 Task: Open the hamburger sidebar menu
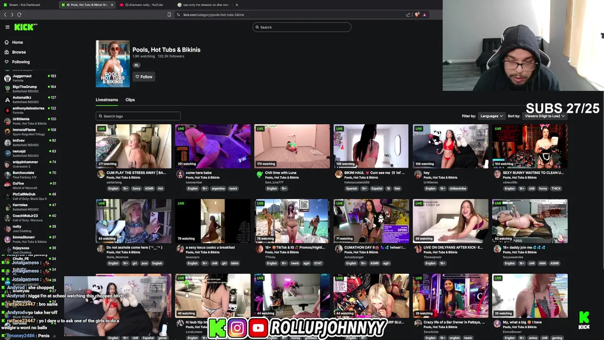(7, 27)
